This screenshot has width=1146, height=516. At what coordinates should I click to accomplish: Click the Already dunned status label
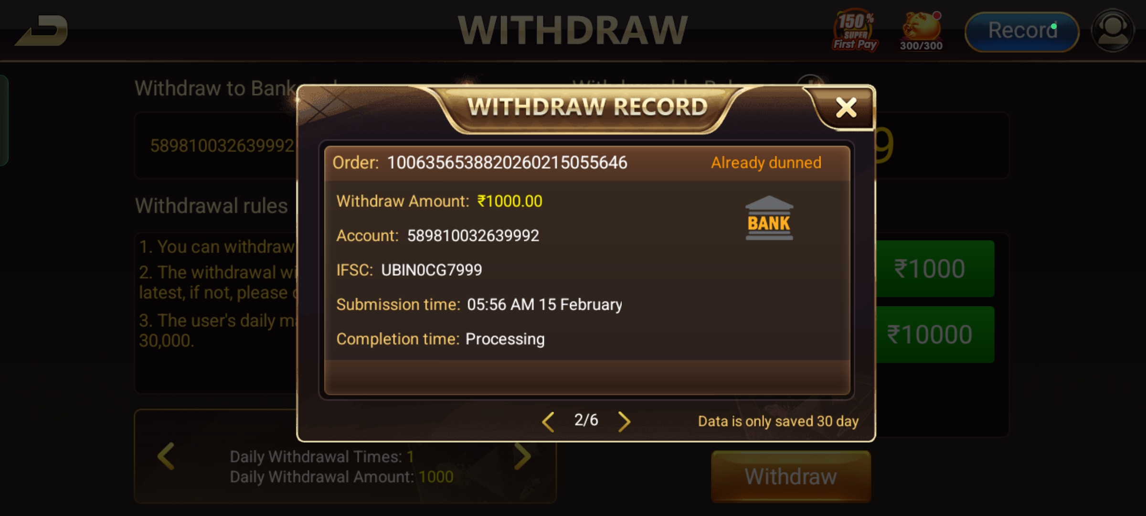pyautogui.click(x=766, y=163)
